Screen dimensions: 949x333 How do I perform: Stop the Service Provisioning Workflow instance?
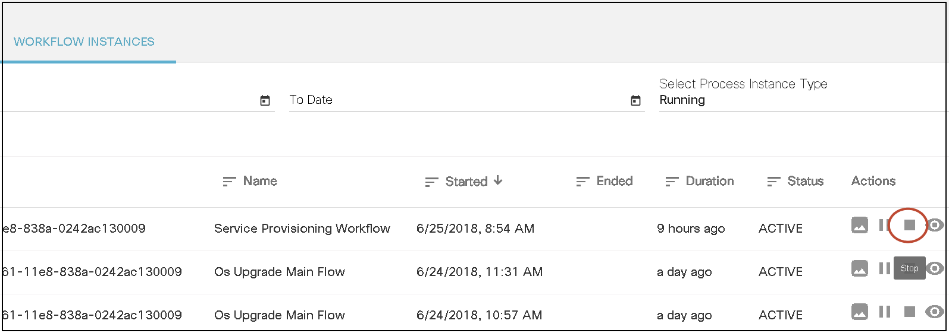909,225
